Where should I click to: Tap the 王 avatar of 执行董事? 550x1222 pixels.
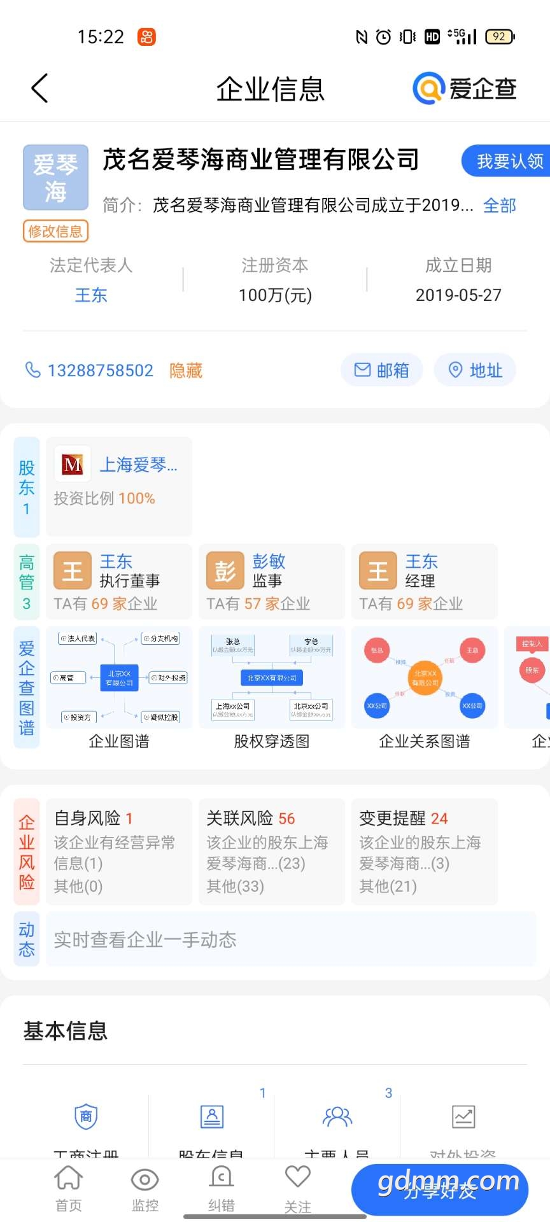pos(73,570)
